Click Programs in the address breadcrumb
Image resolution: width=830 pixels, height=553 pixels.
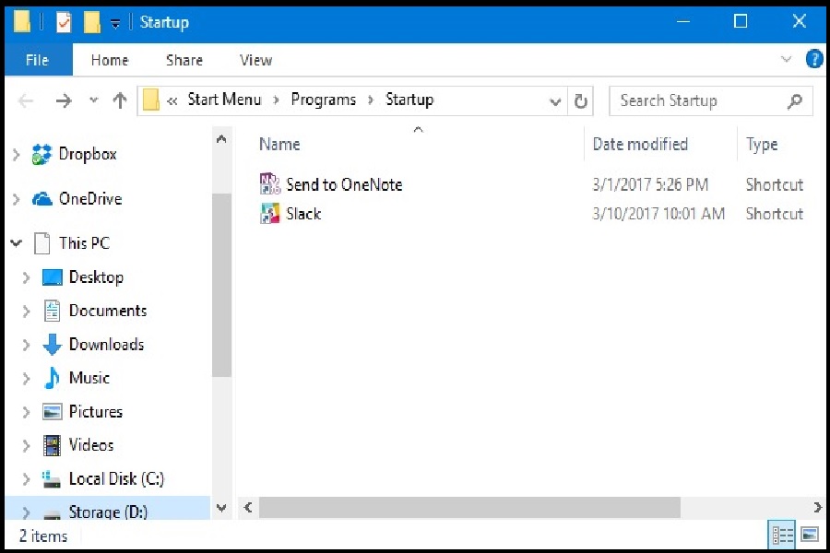coord(323,100)
